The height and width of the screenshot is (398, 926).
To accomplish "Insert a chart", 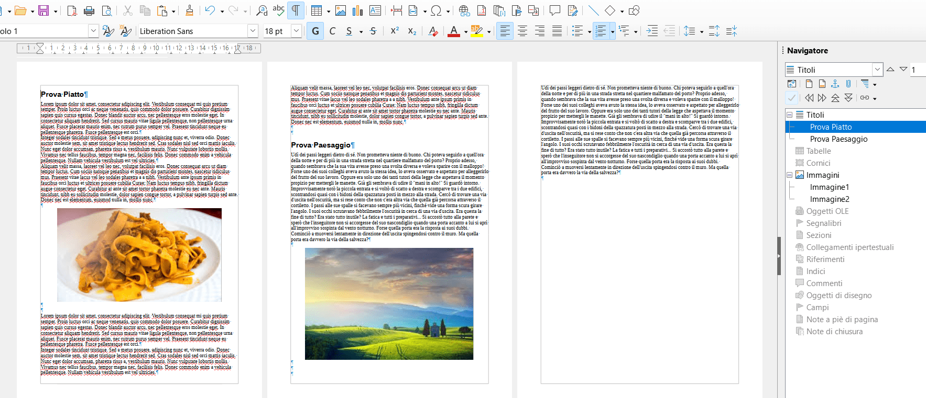I will click(358, 10).
